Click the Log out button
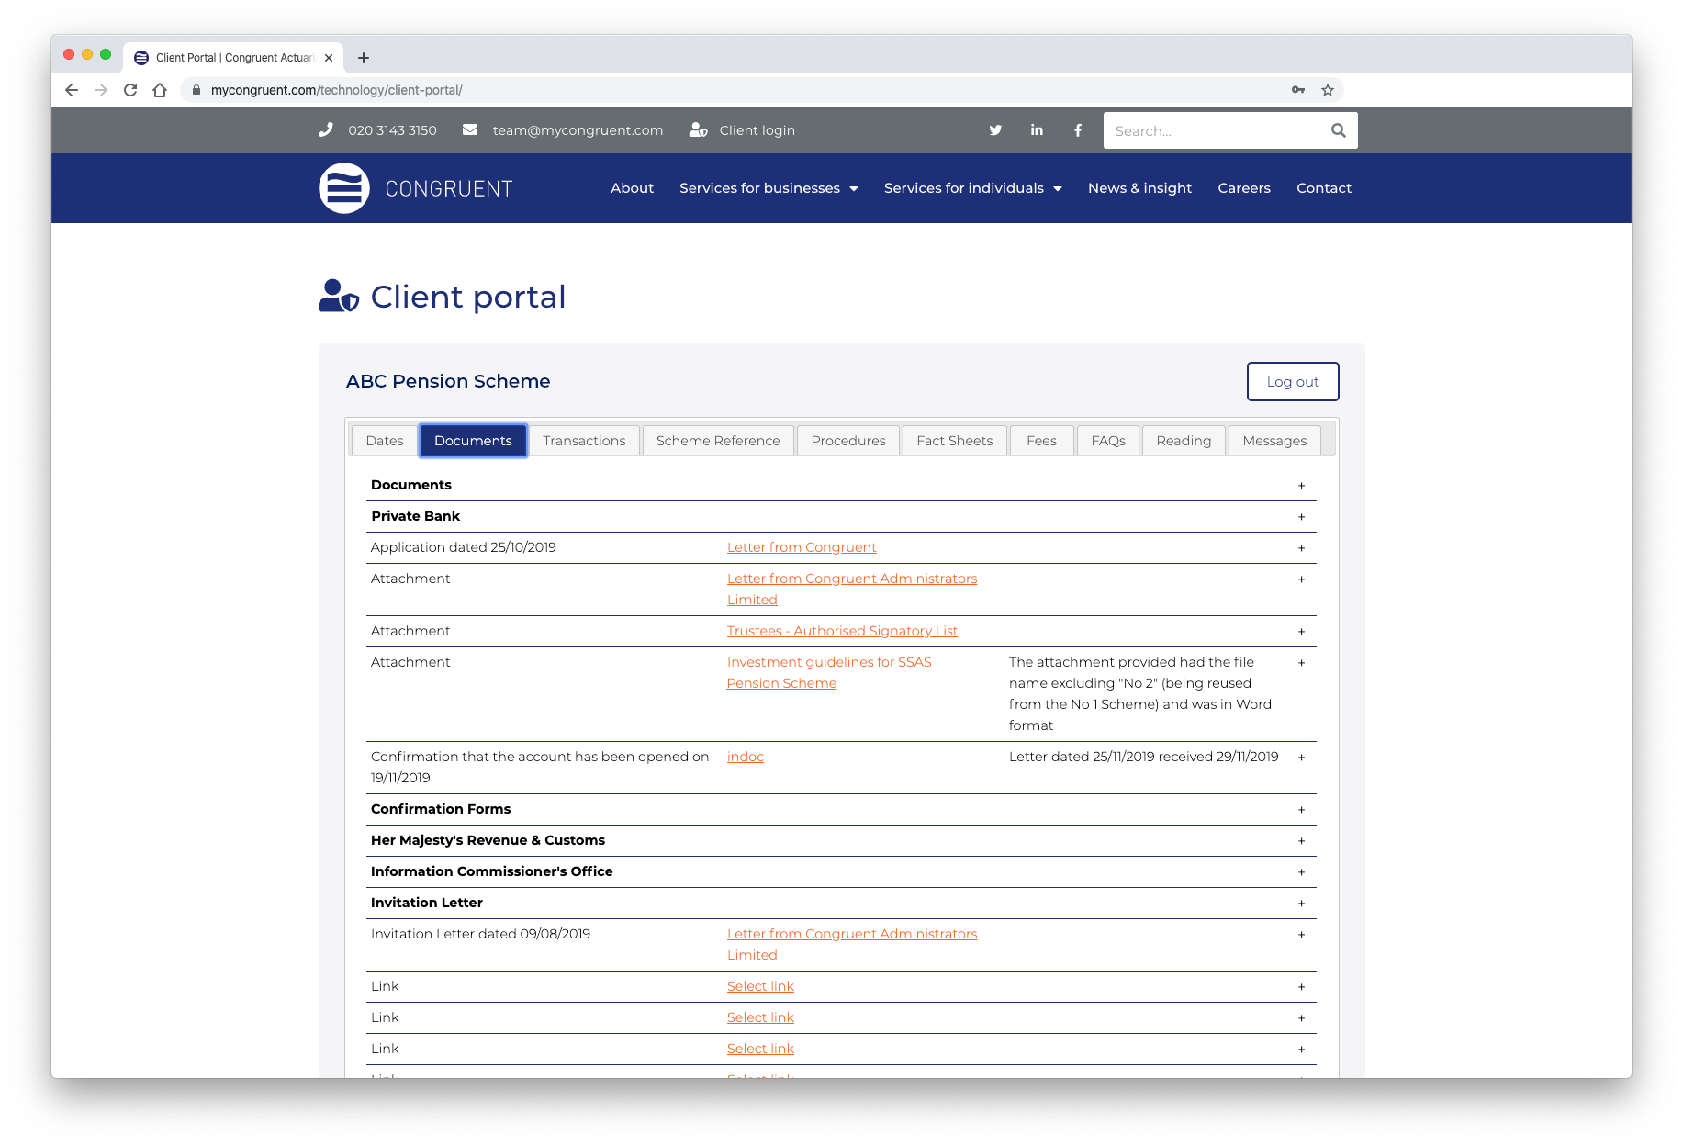The image size is (1683, 1146). (1292, 382)
